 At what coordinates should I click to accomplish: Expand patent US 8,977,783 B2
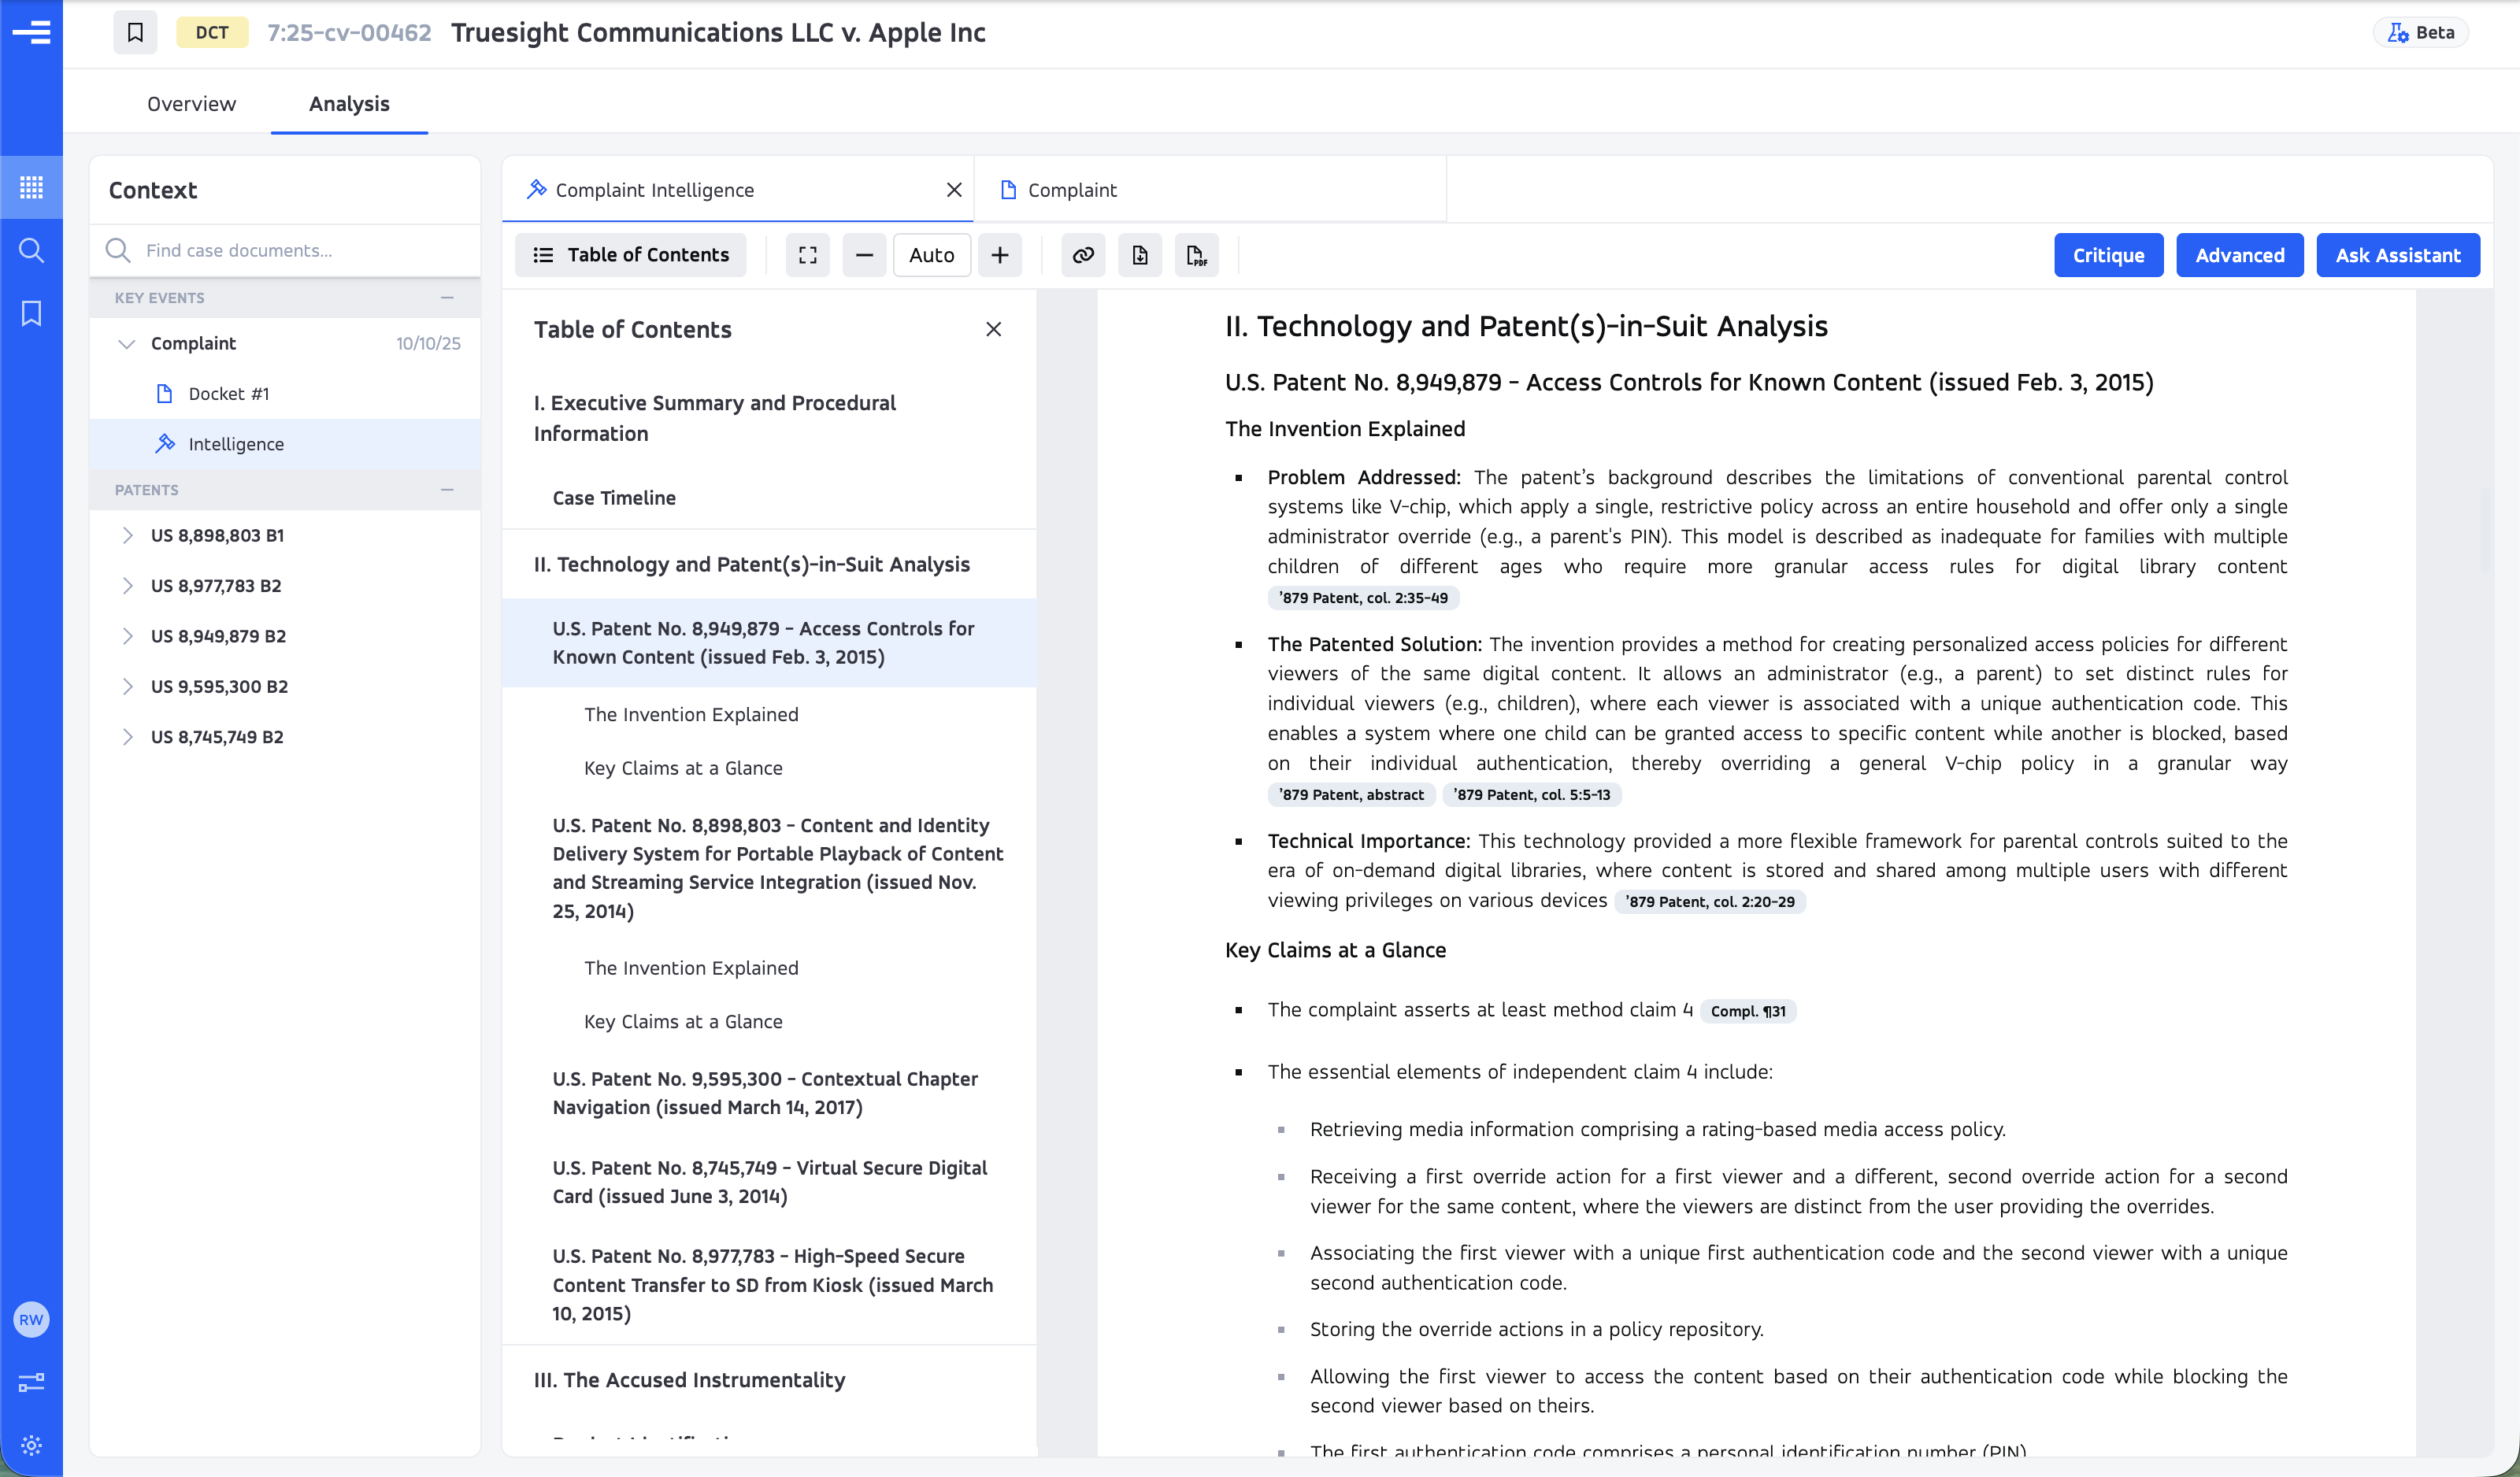pos(127,585)
